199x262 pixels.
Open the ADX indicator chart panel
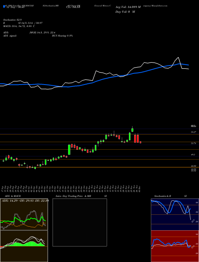(24, 214)
